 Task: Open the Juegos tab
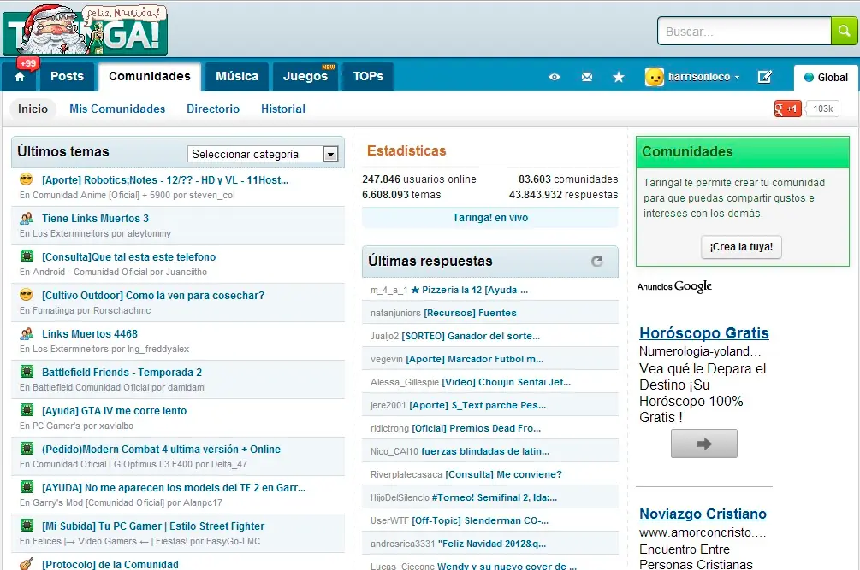305,76
